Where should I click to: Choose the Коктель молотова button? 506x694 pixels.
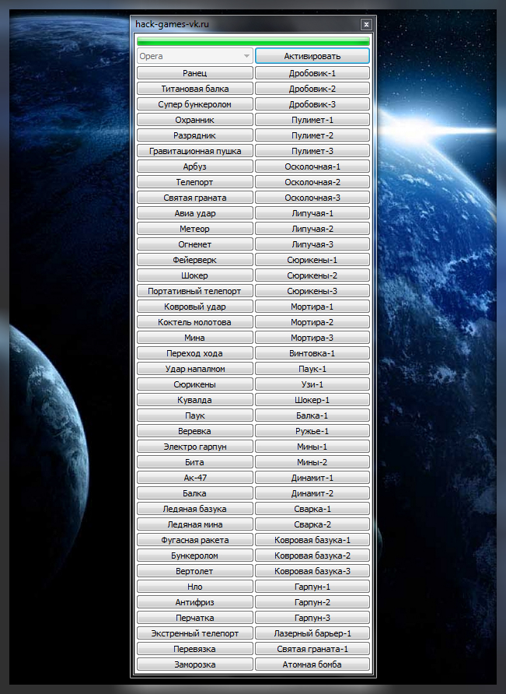coord(195,322)
